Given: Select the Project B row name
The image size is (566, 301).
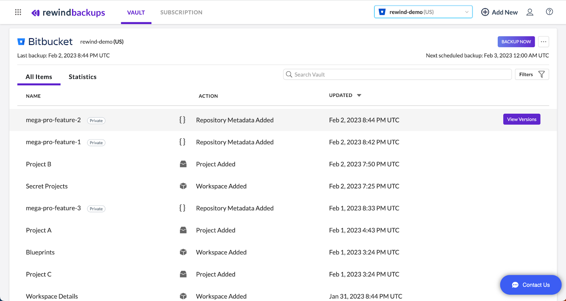Looking at the screenshot, I should (x=39, y=164).
